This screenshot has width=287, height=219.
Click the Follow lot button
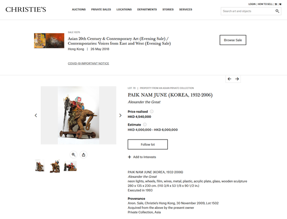(148, 144)
